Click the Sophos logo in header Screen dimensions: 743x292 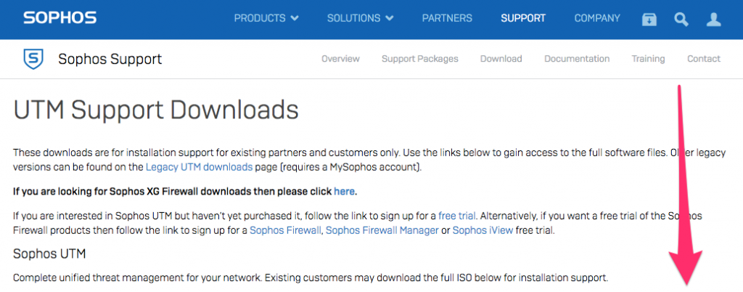point(59,18)
